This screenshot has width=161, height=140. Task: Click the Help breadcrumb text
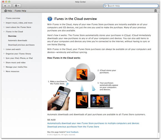(x=10, y=11)
